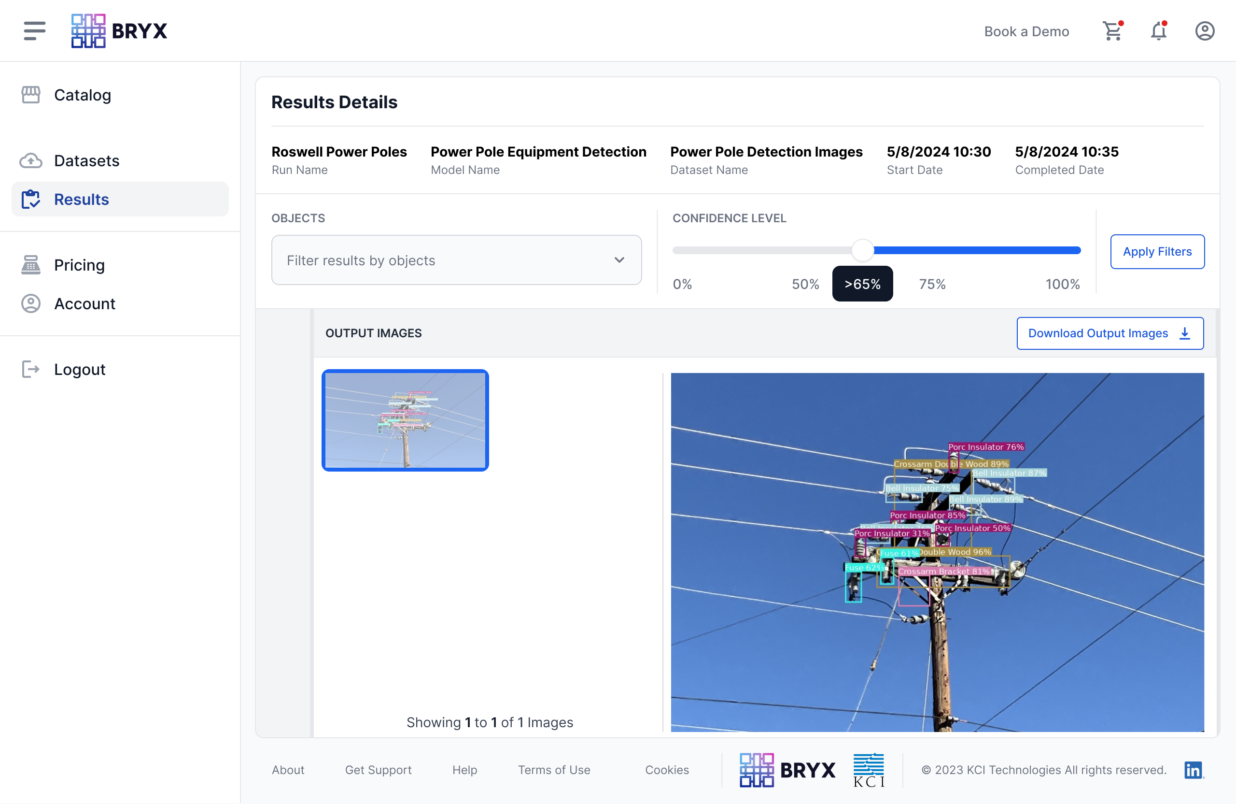
Task: Click the notifications bell icon
Action: coord(1159,30)
